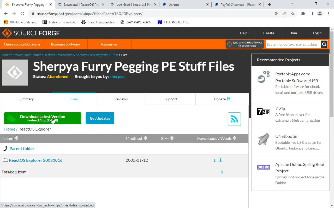Click the ReactOS Explorer folder icon
334x208 pixels.
5,160
